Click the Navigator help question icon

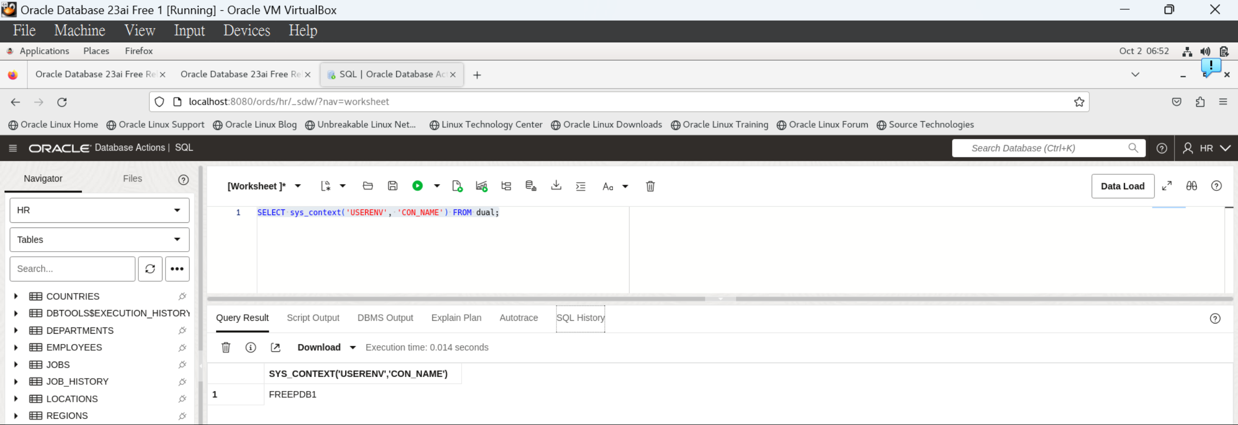pos(183,179)
